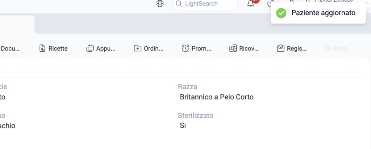Click the notifications bell icon
371x149 pixels.
(x=250, y=4)
